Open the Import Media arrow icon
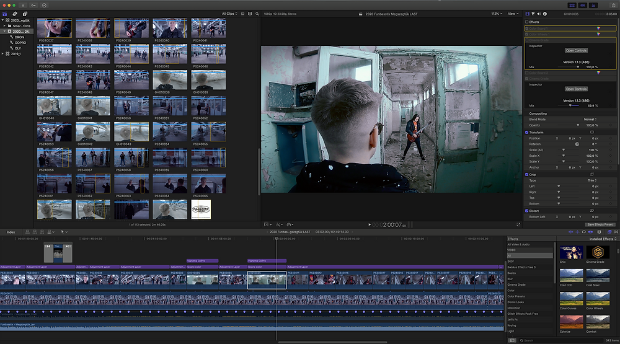Screen dimensions: 620x344 point(23,5)
